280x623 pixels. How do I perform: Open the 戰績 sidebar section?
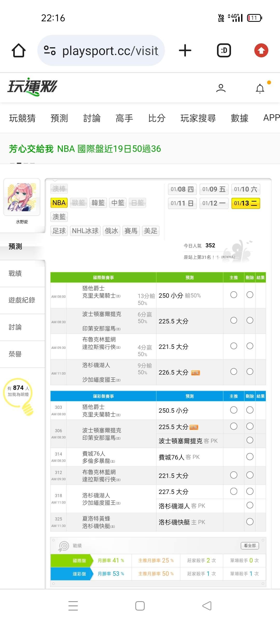pyautogui.click(x=15, y=273)
